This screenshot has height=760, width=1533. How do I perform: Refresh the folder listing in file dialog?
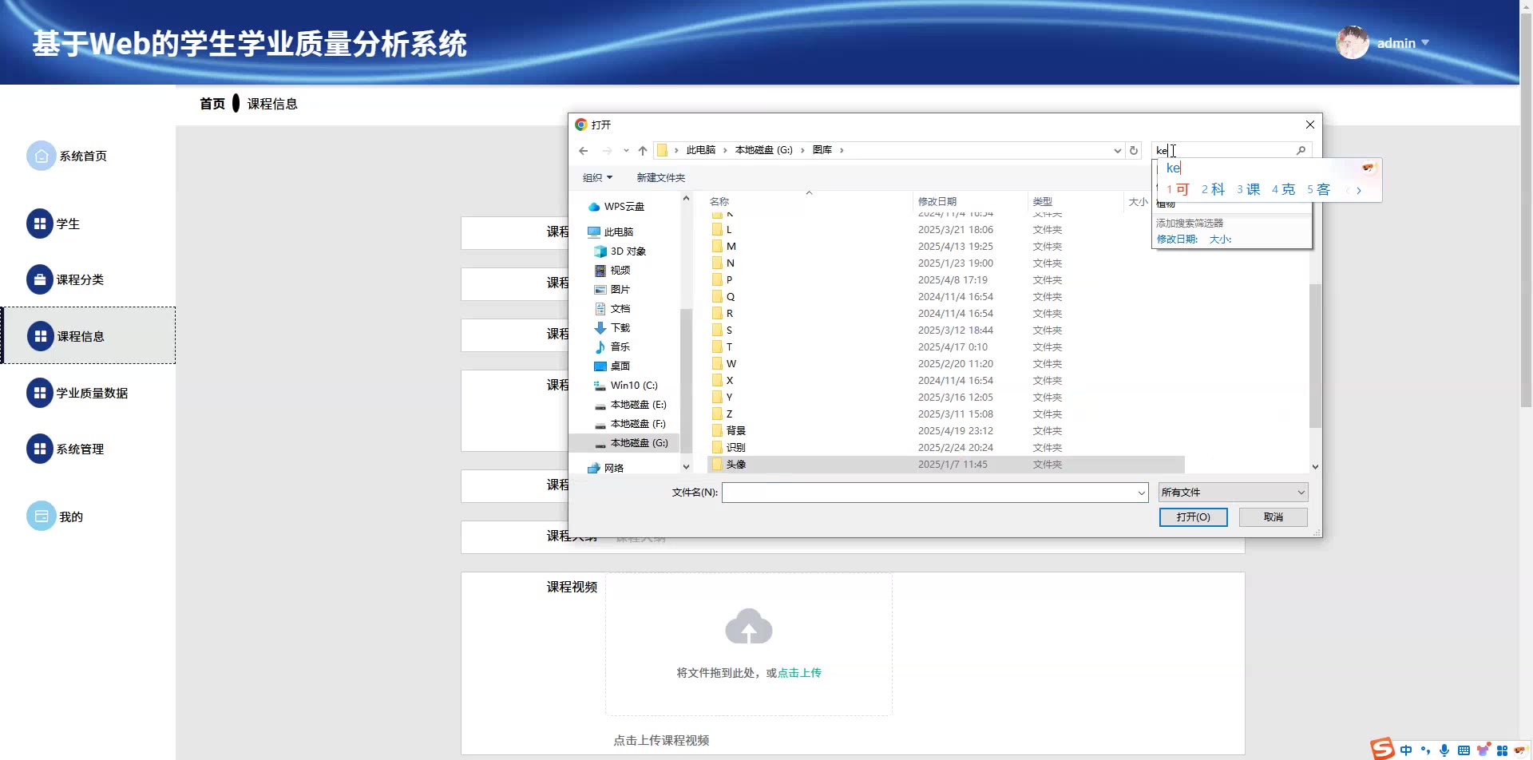pos(1133,150)
